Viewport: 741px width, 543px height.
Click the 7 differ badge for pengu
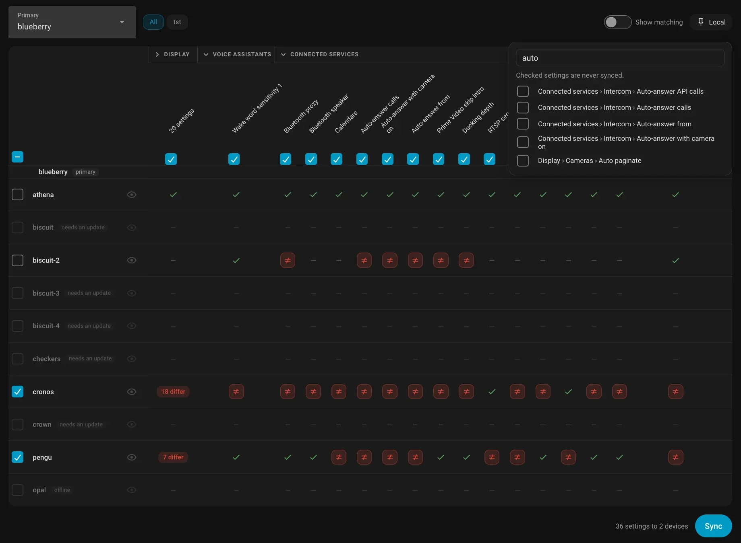pos(173,457)
